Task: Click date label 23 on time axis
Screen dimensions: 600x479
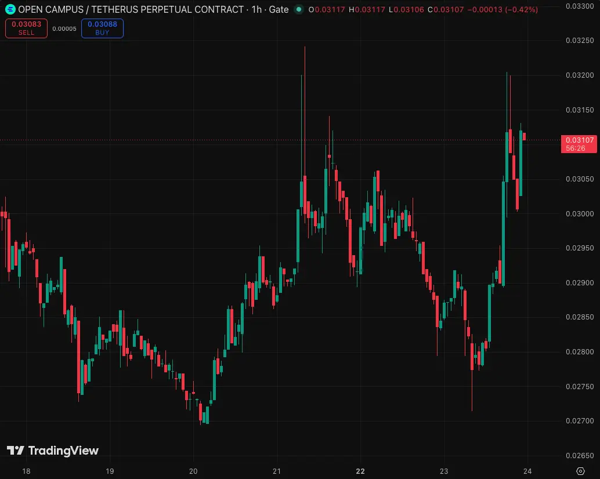Action: coord(444,471)
